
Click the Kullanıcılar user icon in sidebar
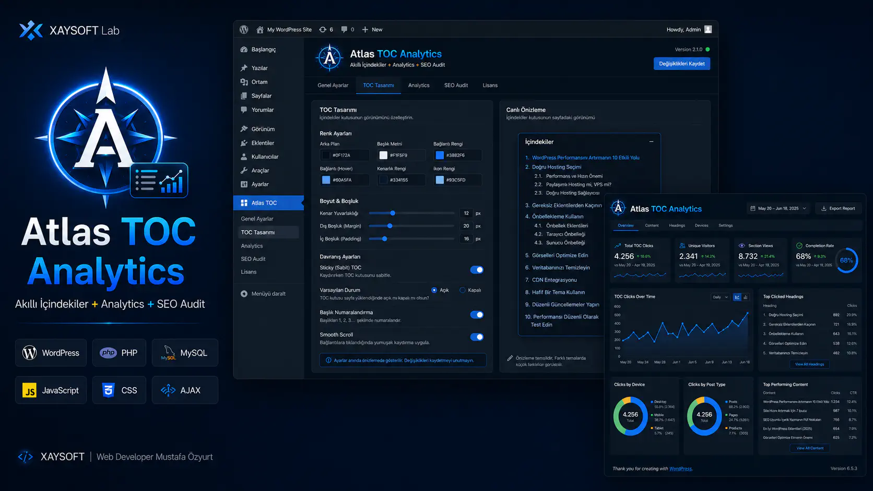[244, 157]
